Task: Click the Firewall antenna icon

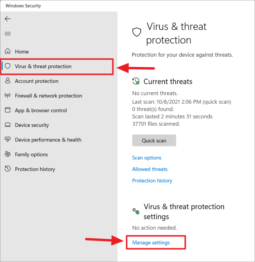Action: coord(7,95)
